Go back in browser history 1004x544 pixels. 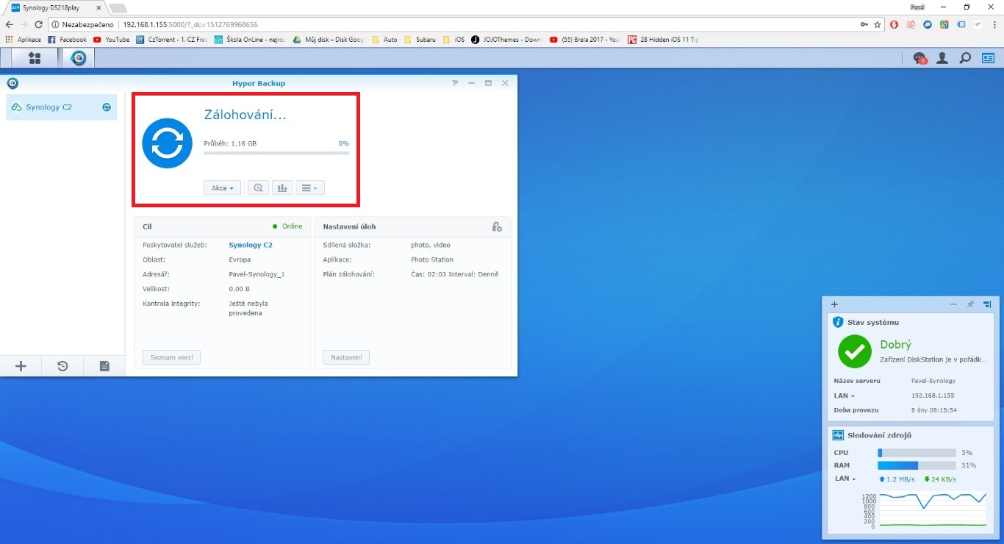(9, 24)
